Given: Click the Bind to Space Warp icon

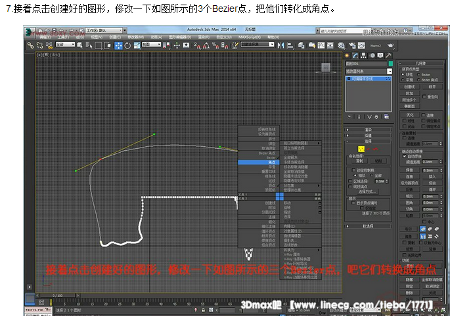Looking at the screenshot, I should 49,45.
